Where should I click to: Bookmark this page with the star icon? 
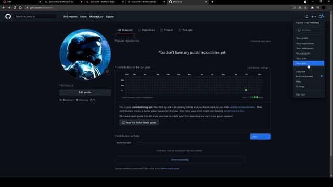click(x=305, y=8)
